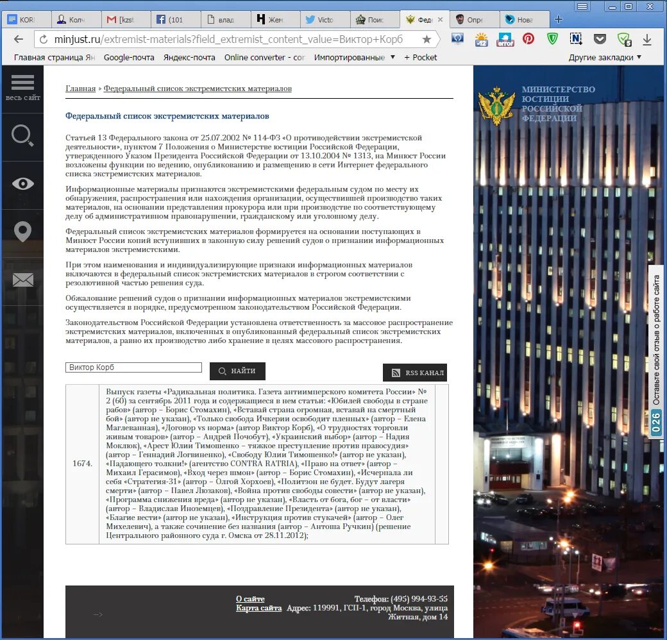The height and width of the screenshot is (640, 667).
Task: Open the green shield adblock extension
Action: tap(552, 39)
